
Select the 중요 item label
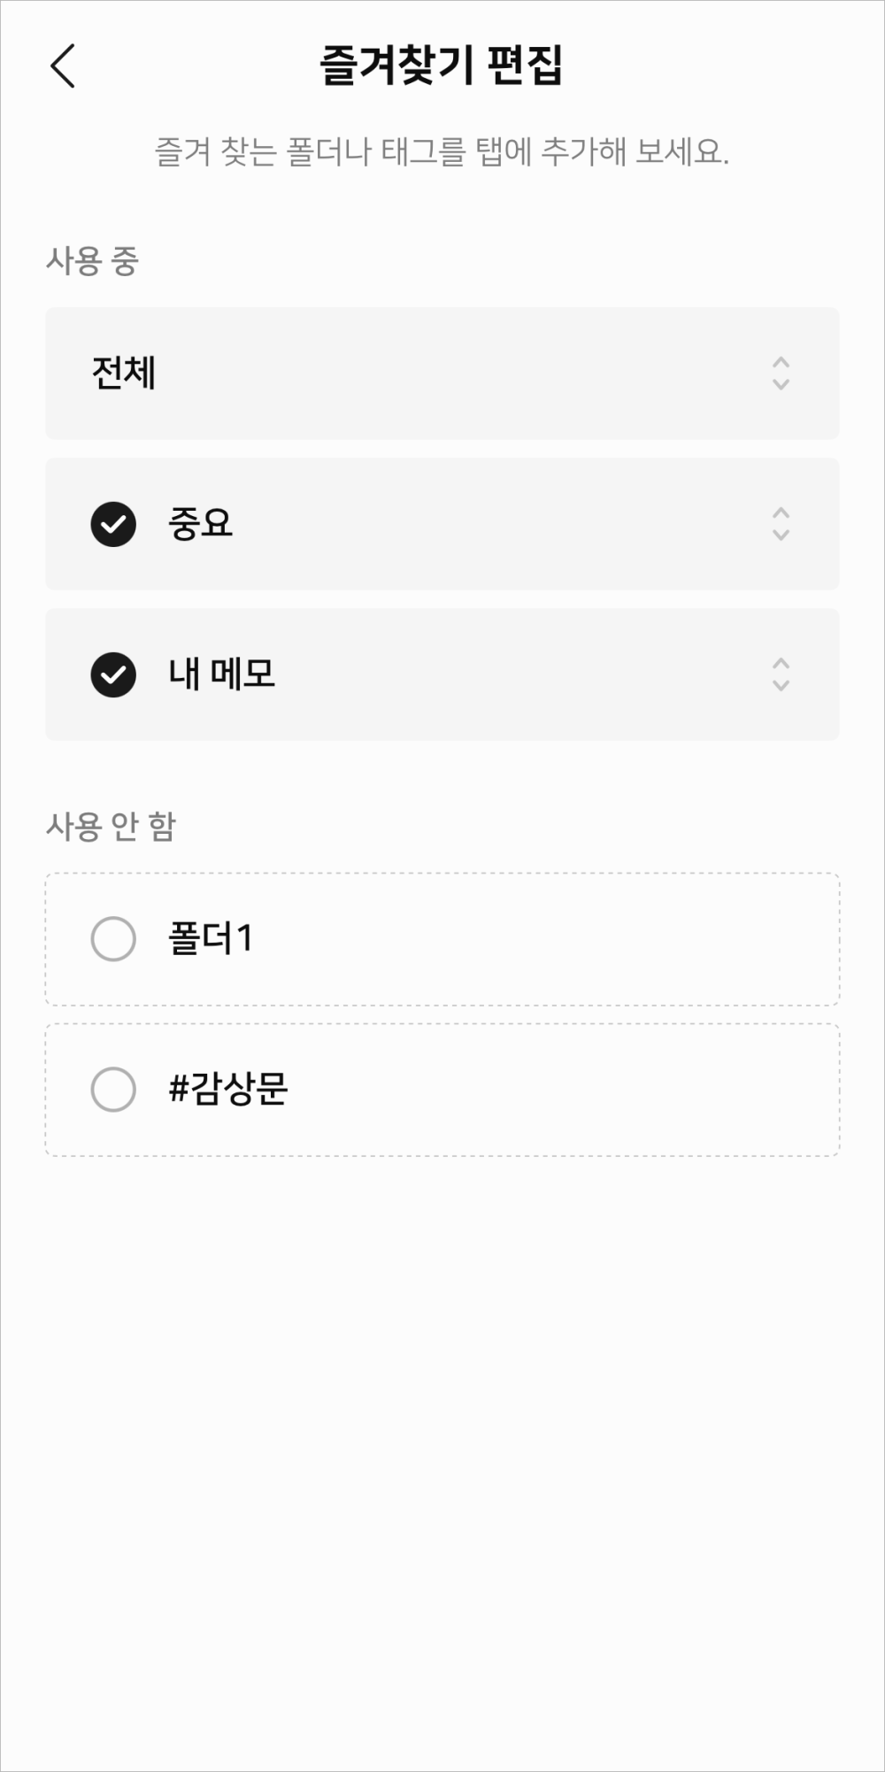(200, 523)
